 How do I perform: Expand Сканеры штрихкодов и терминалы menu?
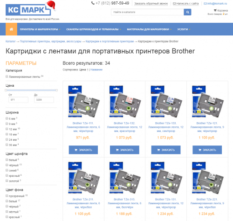pyautogui.click(x=94, y=29)
